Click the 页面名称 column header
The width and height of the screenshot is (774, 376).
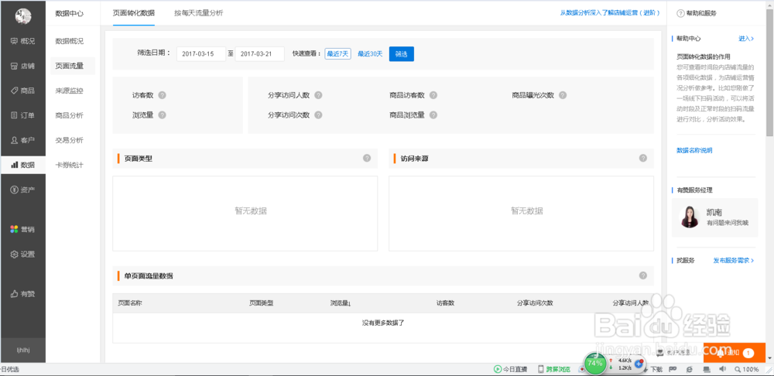click(130, 303)
